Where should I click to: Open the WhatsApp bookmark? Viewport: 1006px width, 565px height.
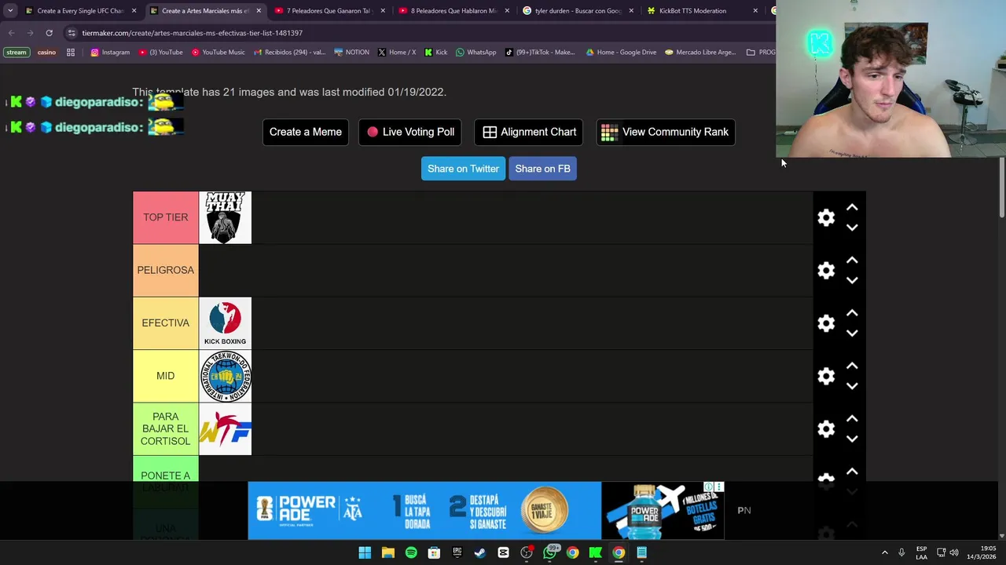coord(475,53)
